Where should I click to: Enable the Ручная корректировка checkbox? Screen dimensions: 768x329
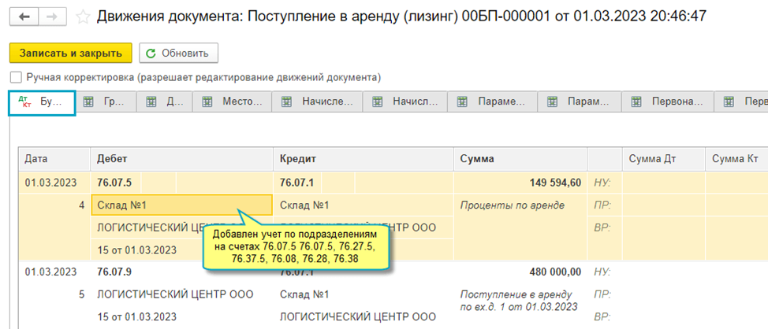tap(16, 78)
